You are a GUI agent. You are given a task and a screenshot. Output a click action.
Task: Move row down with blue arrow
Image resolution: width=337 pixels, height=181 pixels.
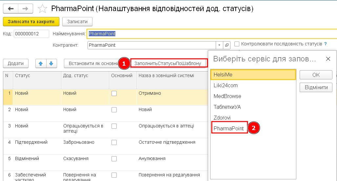click(x=52, y=63)
